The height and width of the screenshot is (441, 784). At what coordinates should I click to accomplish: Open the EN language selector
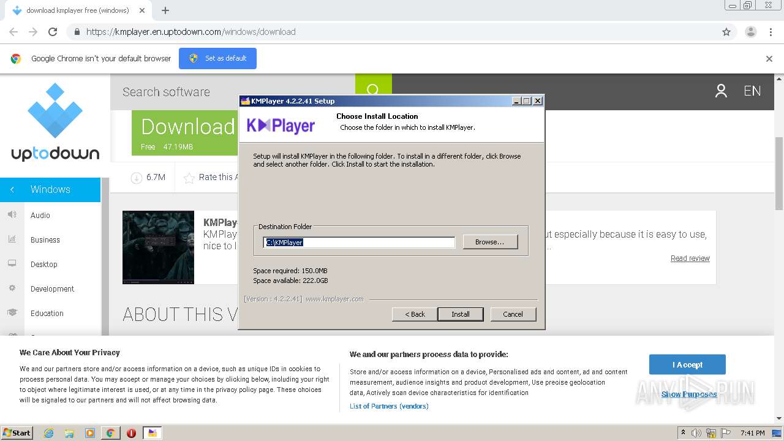[x=752, y=91]
